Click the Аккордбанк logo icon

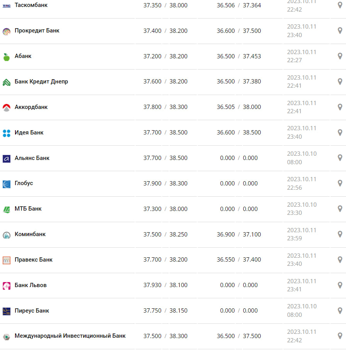pyautogui.click(x=6, y=107)
